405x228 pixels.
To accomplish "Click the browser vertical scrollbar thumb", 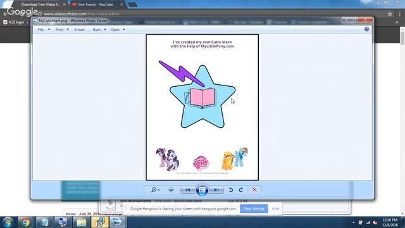I will click(x=402, y=38).
